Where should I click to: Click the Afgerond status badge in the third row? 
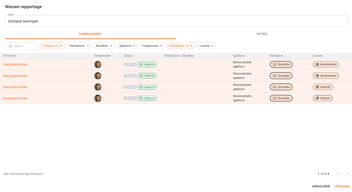[x=147, y=87]
